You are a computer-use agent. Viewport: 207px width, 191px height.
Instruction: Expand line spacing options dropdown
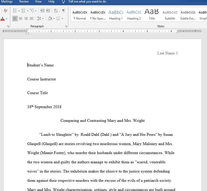pyautogui.click(x=43, y=18)
